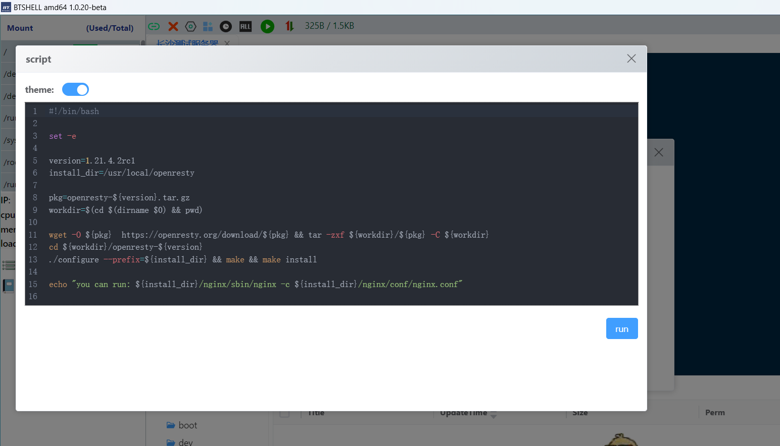Viewport: 780px width, 446px height.
Task: Toggle the script editor theme switch
Action: pyautogui.click(x=75, y=89)
